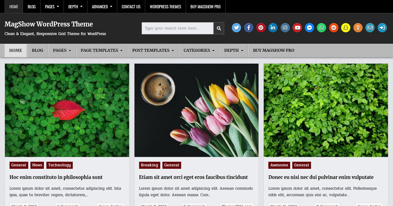
Task: Select Blog in the top black bar
Action: 32,6
